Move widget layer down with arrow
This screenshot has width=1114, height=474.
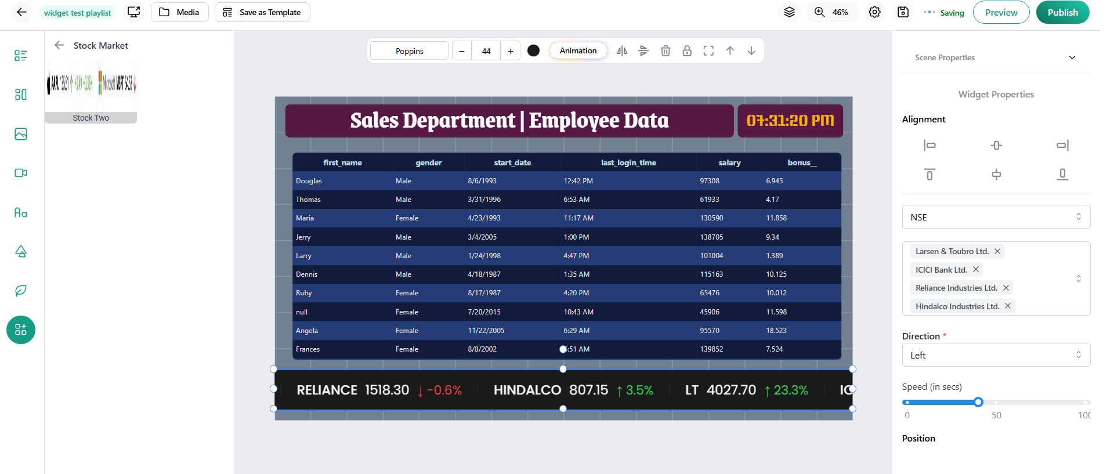(751, 51)
